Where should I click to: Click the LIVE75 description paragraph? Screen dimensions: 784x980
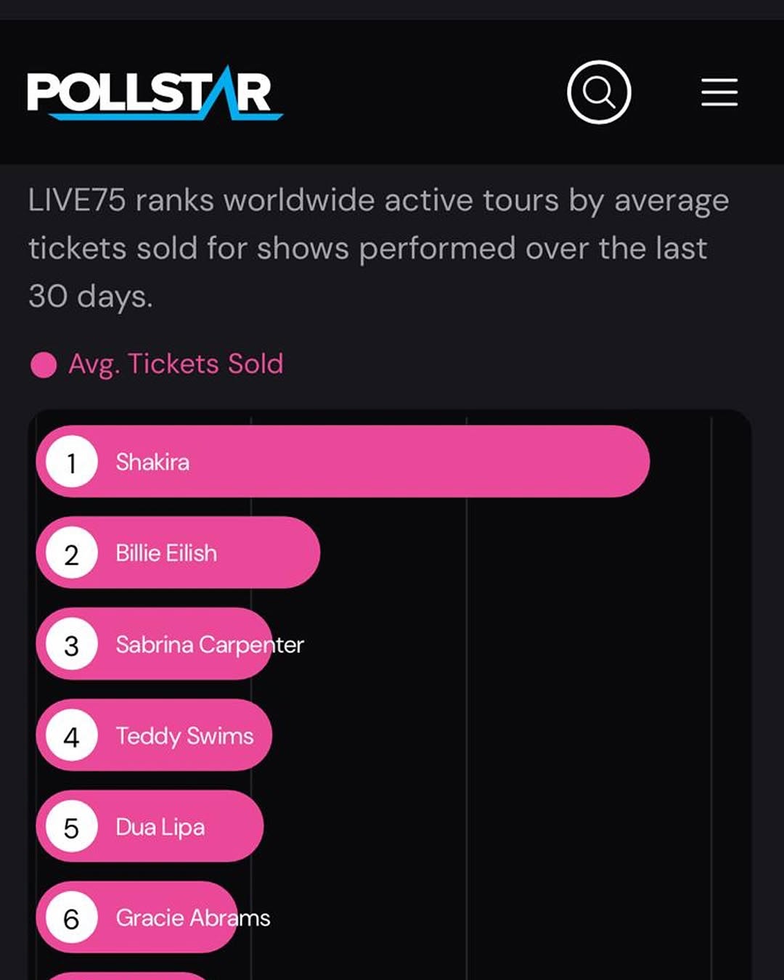(x=378, y=248)
